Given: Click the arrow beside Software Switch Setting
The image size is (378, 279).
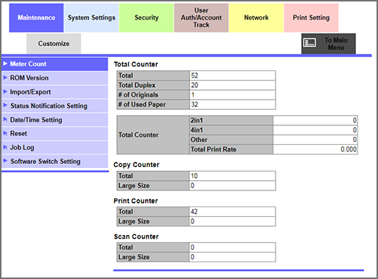Looking at the screenshot, I should coord(5,160).
